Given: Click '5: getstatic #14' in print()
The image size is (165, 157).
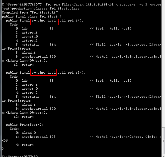Looking at the screenshot, I should coord(36,45).
